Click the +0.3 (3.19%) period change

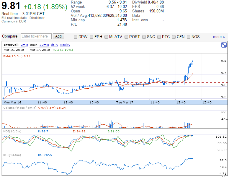63,50
